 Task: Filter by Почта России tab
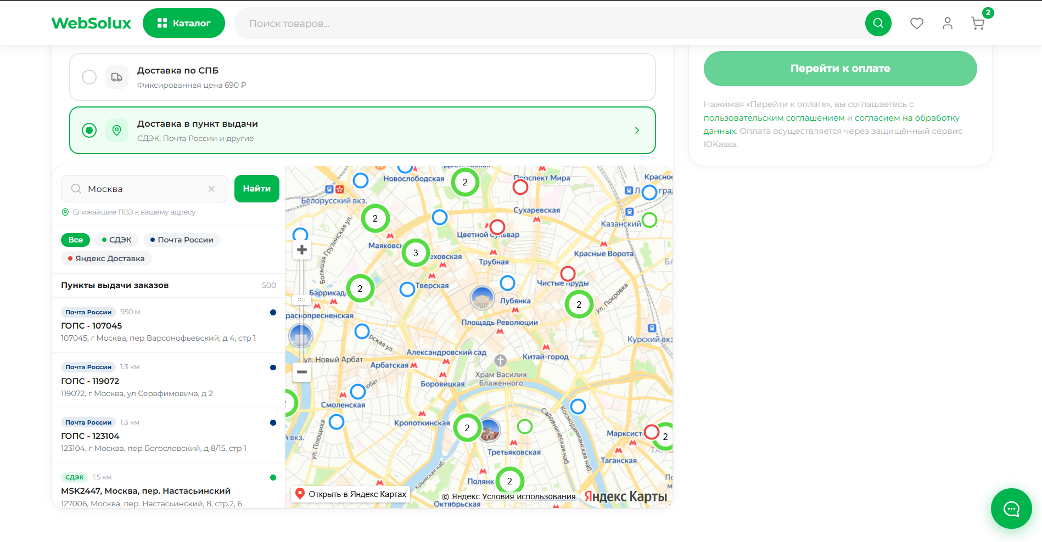click(x=182, y=240)
